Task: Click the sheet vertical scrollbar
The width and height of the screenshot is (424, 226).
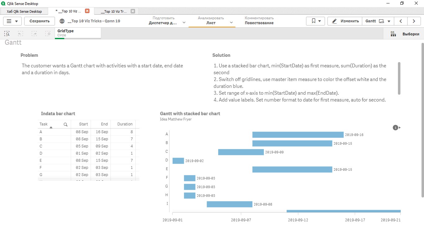Action: (422, 120)
